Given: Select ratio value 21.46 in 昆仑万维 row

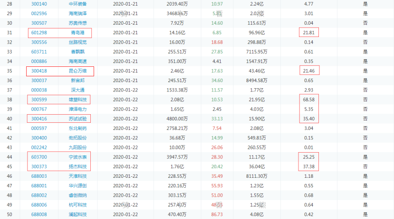Looking at the screenshot, I should coord(308,71).
